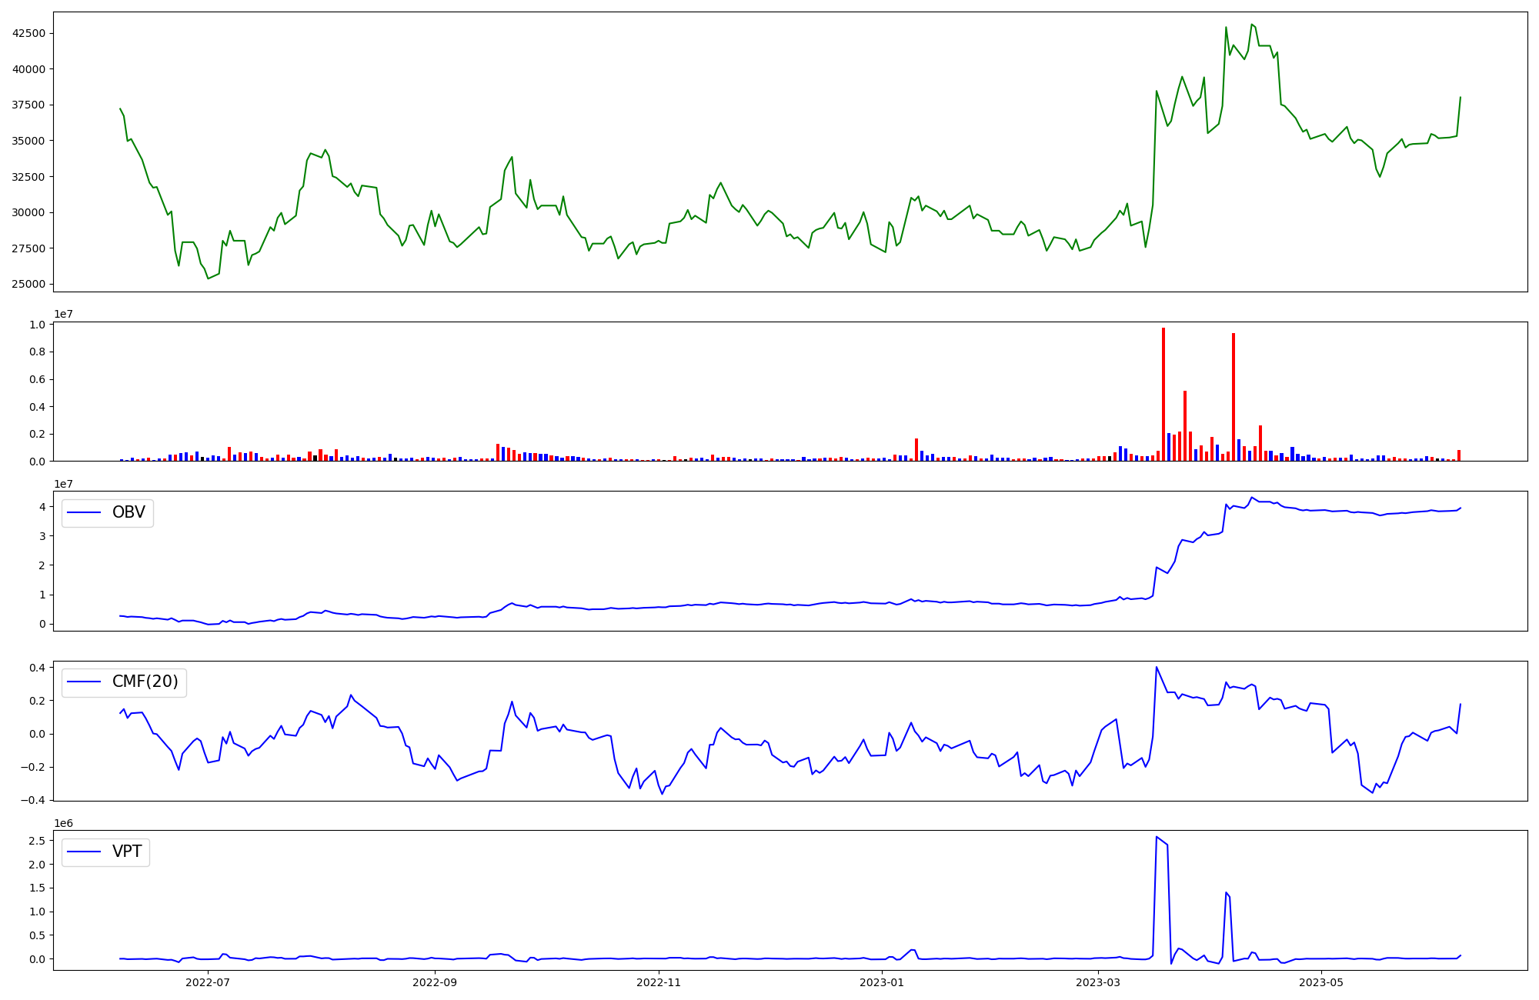This screenshot has width=1539, height=1000.
Task: Click the green price line's highest peak
Action: tap(1252, 25)
